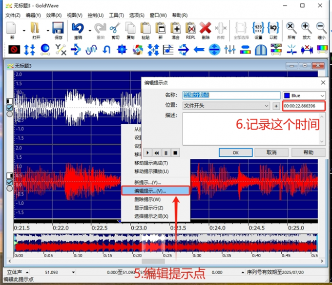332x285 pixels.
Task: Undo last action with 撤销 icon
Action: 78,31
